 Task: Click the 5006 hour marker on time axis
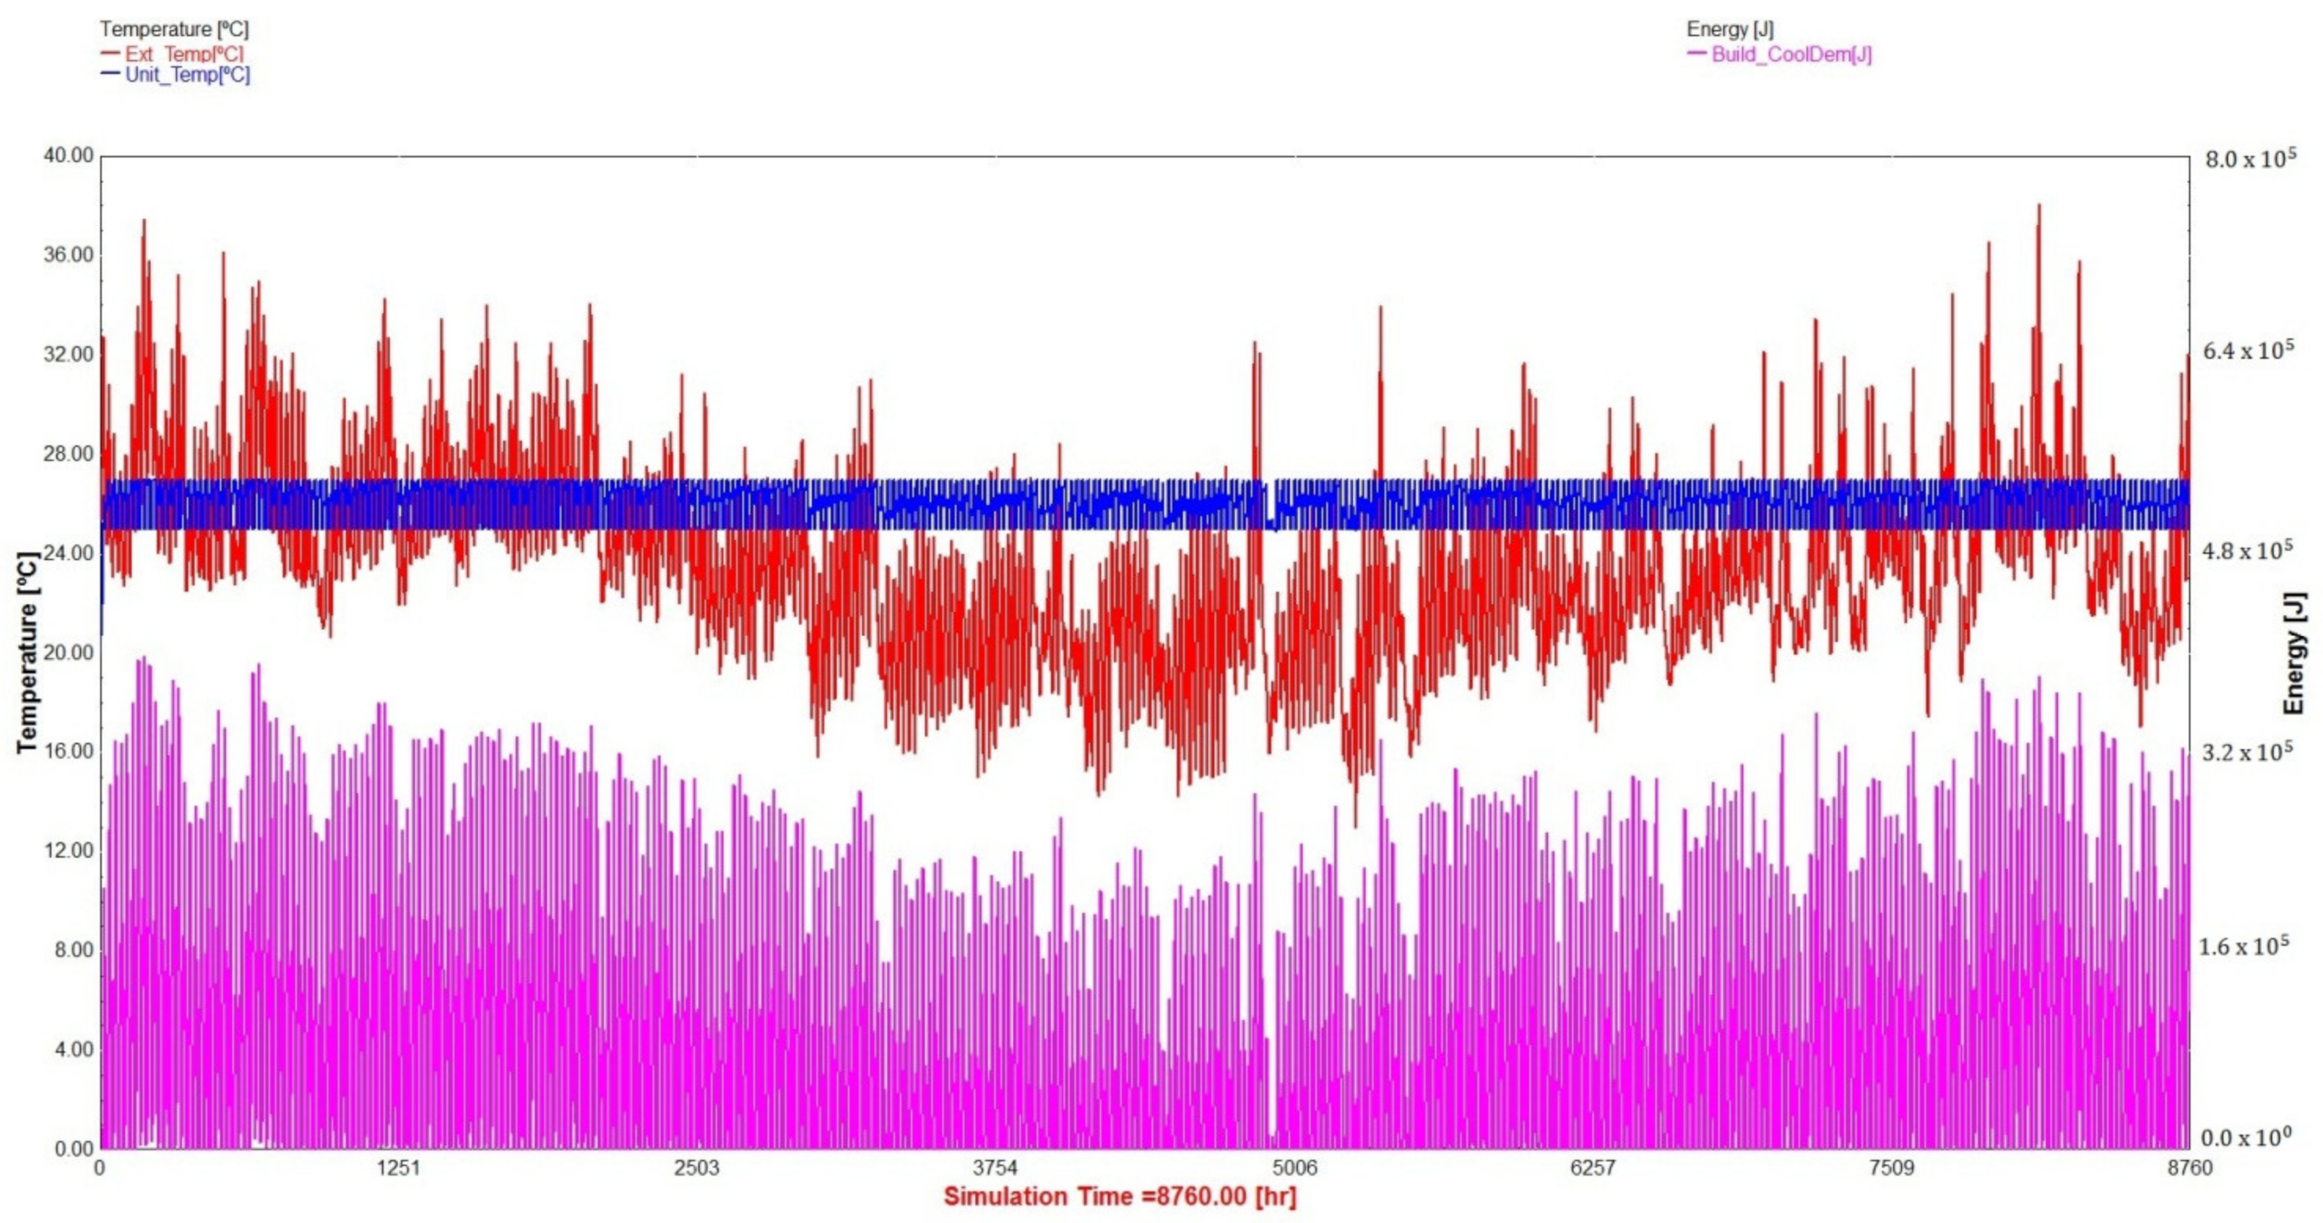tap(1294, 1168)
